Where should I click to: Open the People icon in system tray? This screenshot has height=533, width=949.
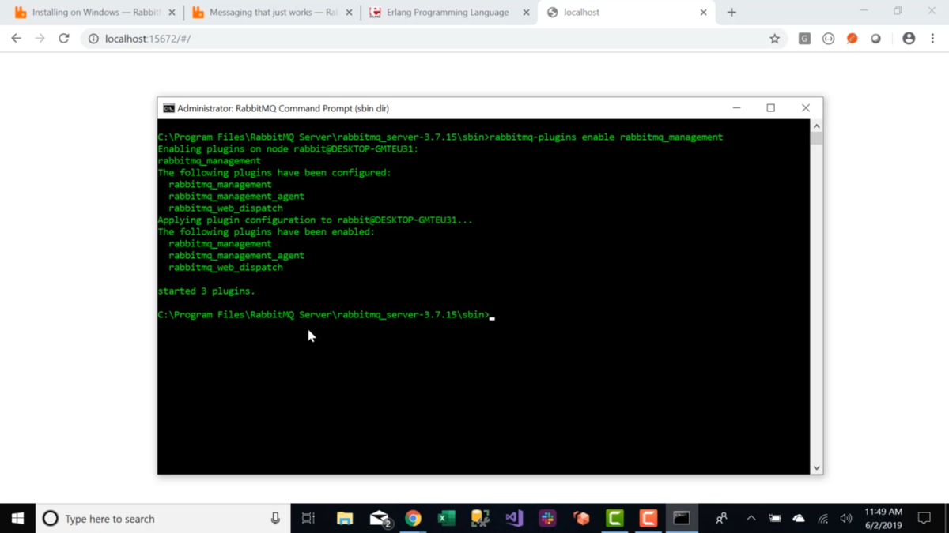coord(721,519)
